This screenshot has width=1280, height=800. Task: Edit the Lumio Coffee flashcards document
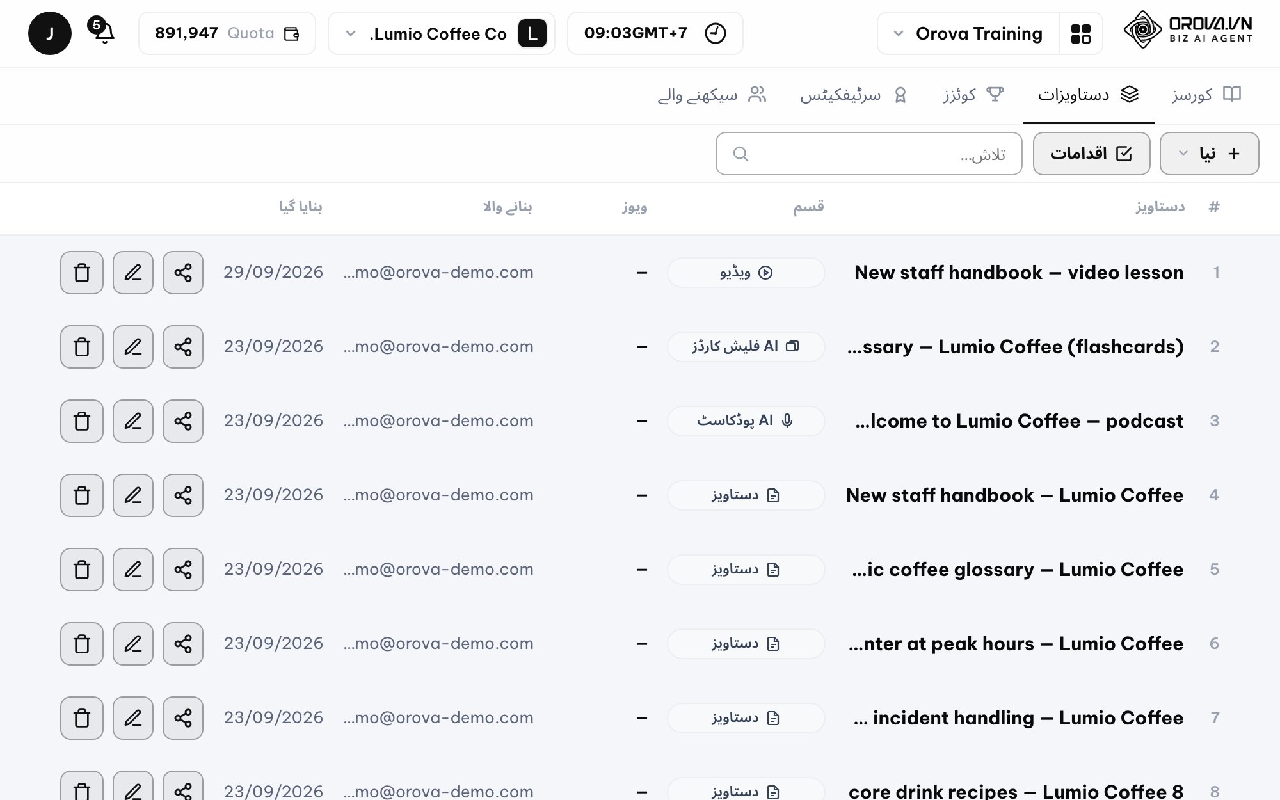point(133,347)
